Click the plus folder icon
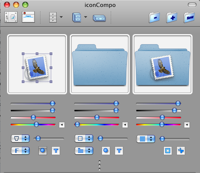Viewport: 200px width, 173px height. (x=172, y=17)
